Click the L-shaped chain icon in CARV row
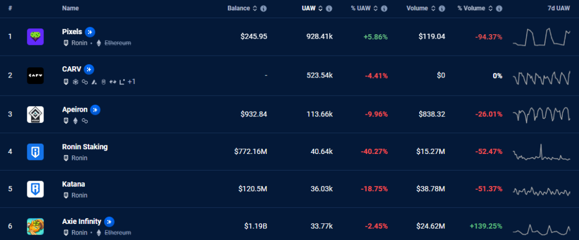Screen dimensions: 579x240 122,82
